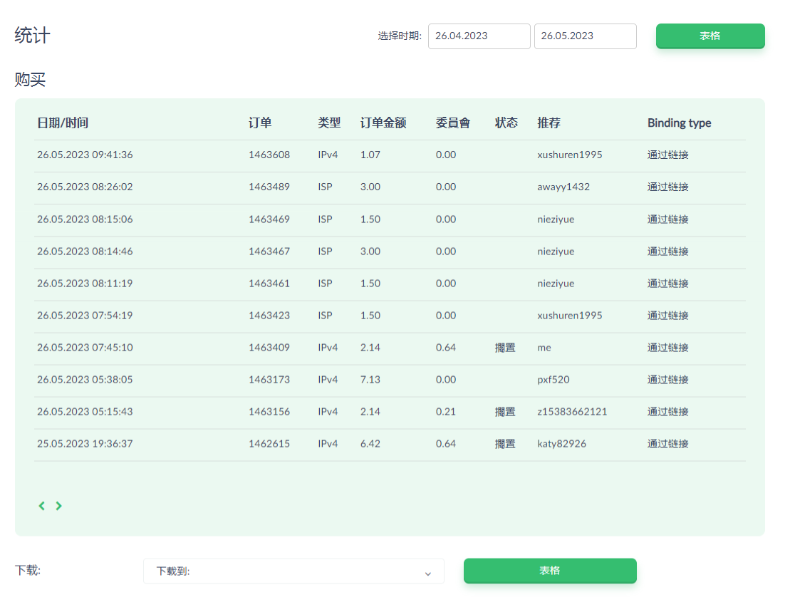The image size is (790, 602).
Task: Click xushuren1995 in order 1463423 row
Action: (x=570, y=316)
